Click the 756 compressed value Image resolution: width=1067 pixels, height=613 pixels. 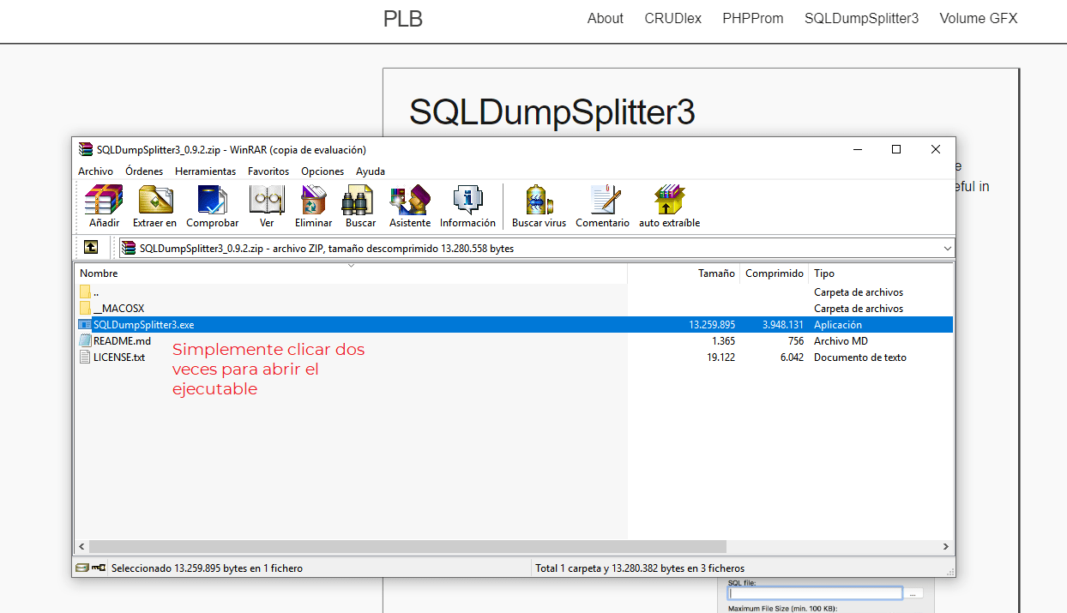coord(795,341)
